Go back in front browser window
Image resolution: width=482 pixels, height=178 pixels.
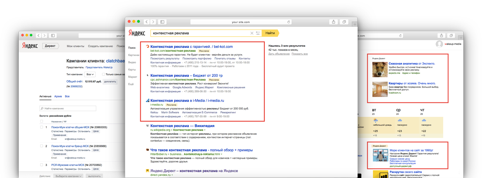click(147, 22)
